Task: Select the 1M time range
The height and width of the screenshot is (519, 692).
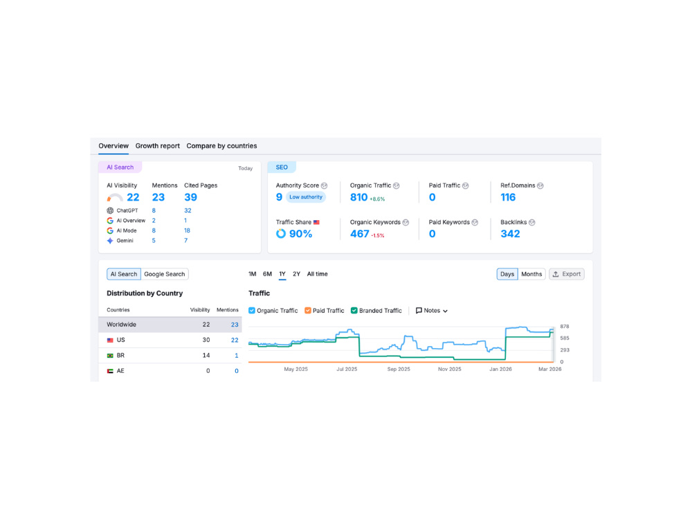Action: click(253, 274)
